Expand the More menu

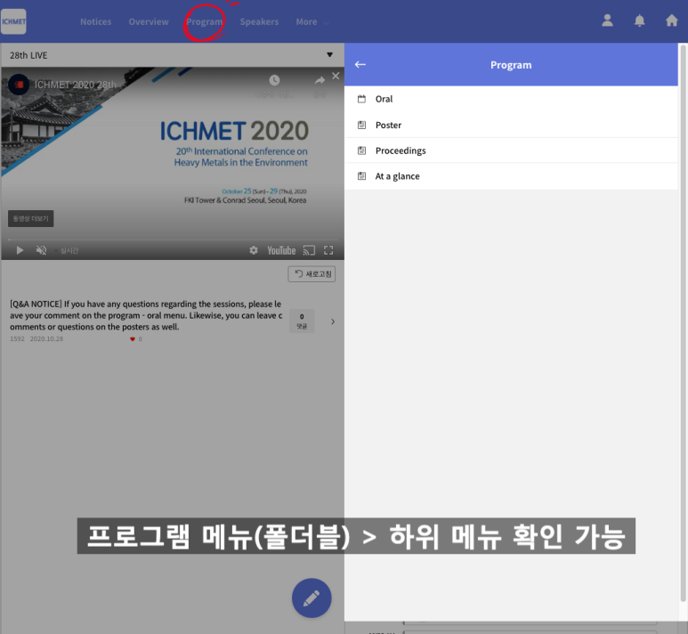click(312, 21)
